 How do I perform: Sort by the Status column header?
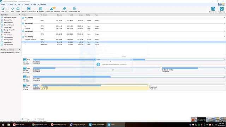[x=88, y=15]
